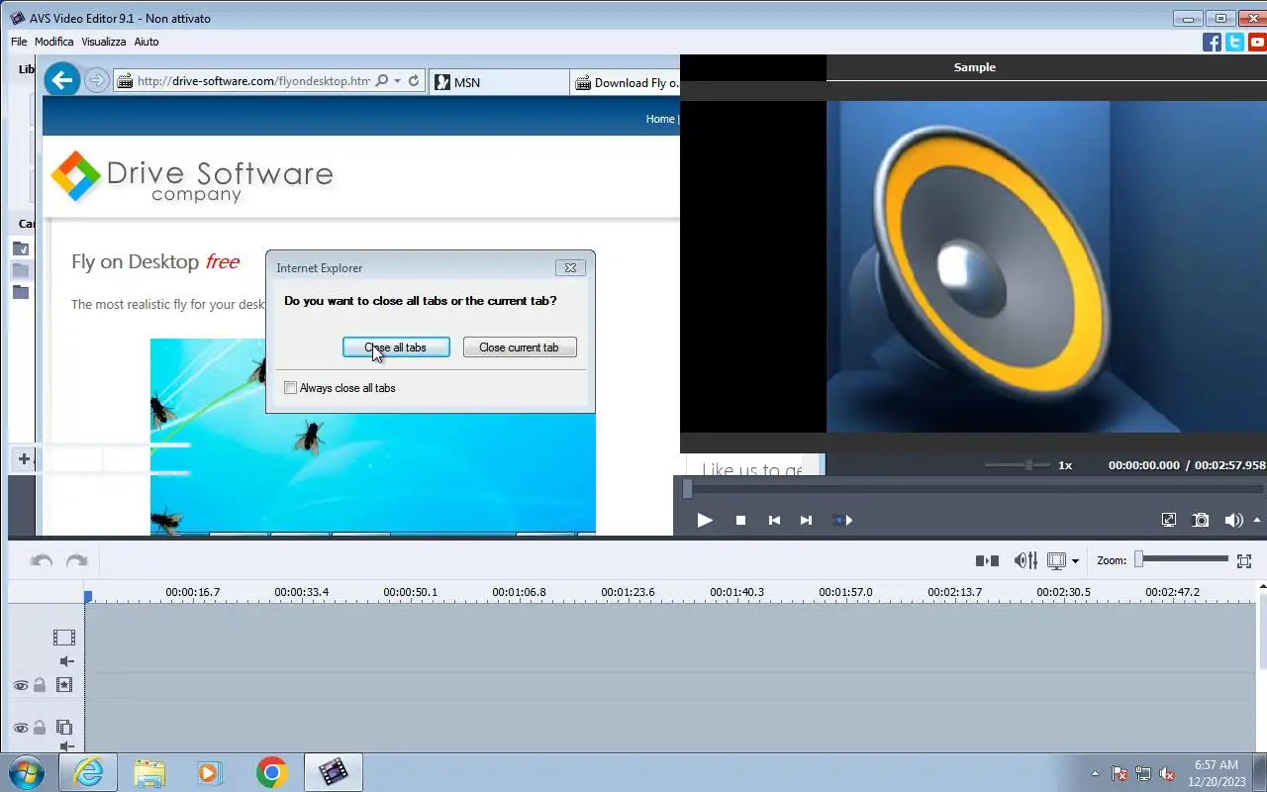
Task: Click the transition duration icon on timeline toolbar
Action: (987, 560)
